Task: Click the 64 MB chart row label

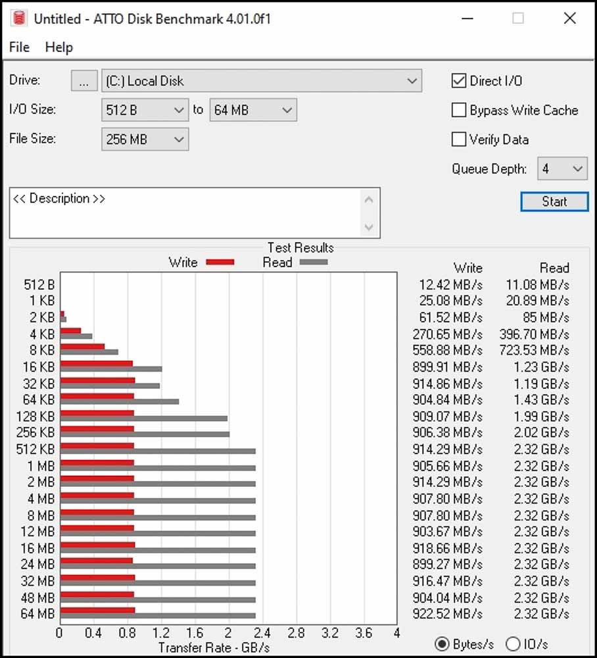Action: (x=37, y=614)
